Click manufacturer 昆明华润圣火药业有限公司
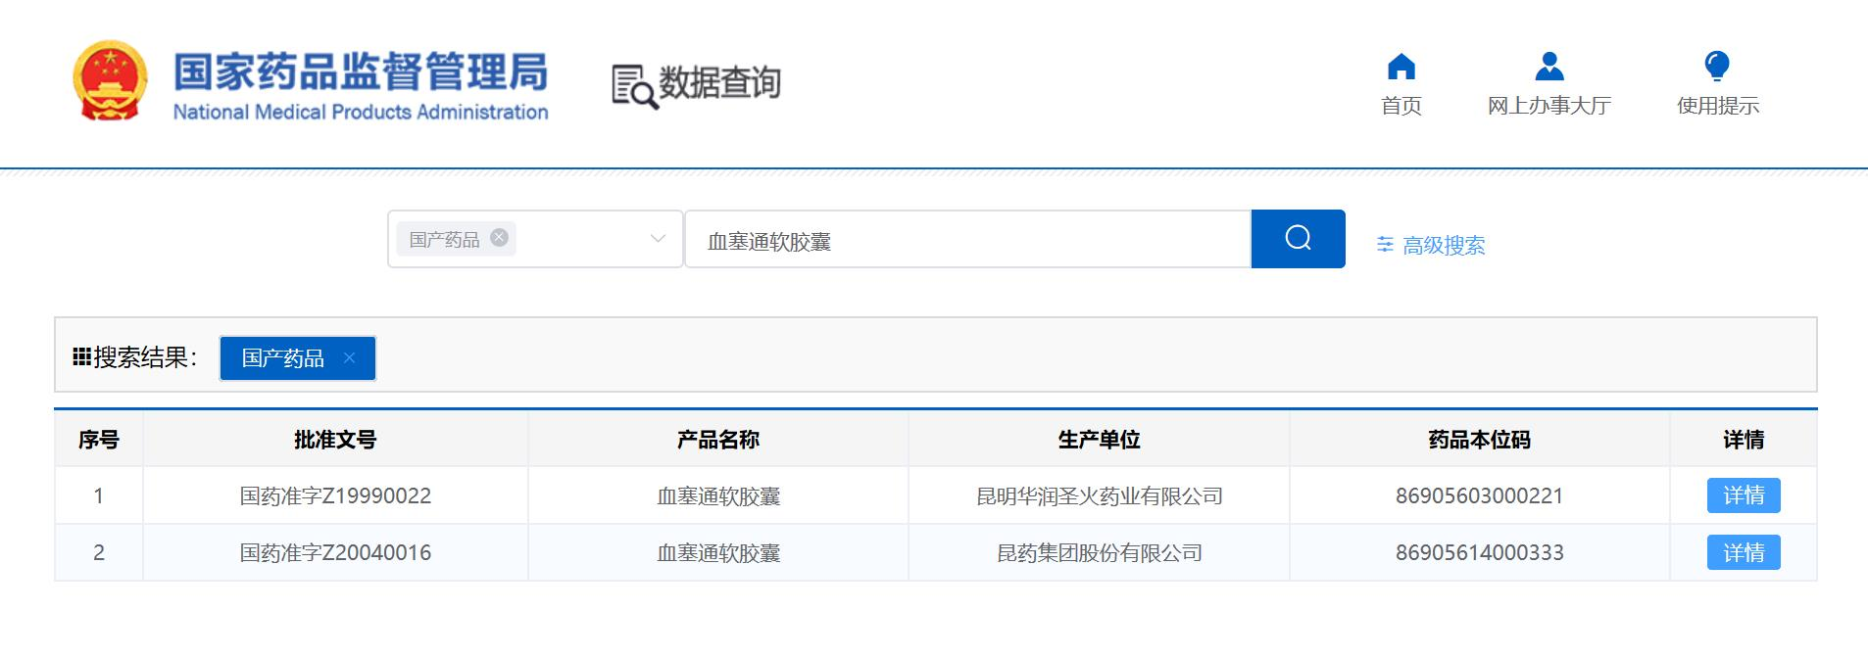 tap(1100, 496)
